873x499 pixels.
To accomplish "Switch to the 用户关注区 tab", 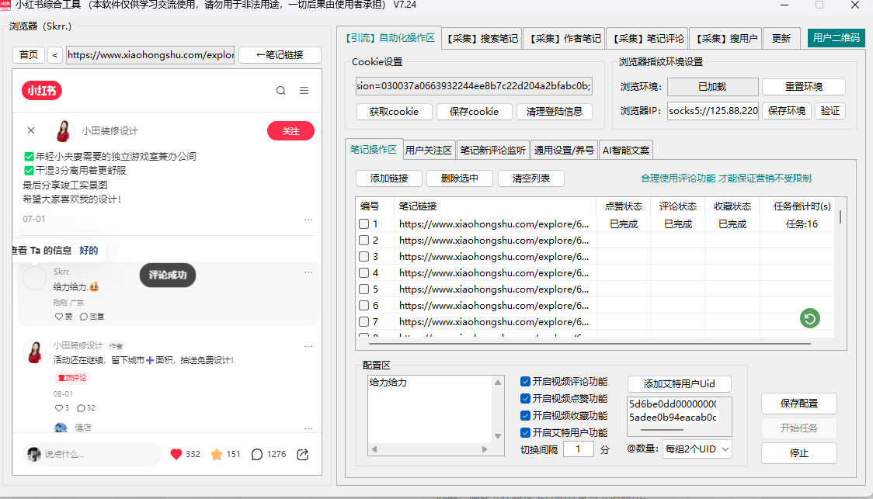I will pyautogui.click(x=429, y=150).
